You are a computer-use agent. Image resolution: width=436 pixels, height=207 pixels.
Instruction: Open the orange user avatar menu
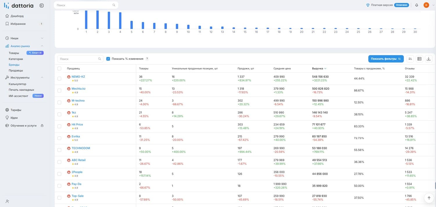click(x=426, y=5)
